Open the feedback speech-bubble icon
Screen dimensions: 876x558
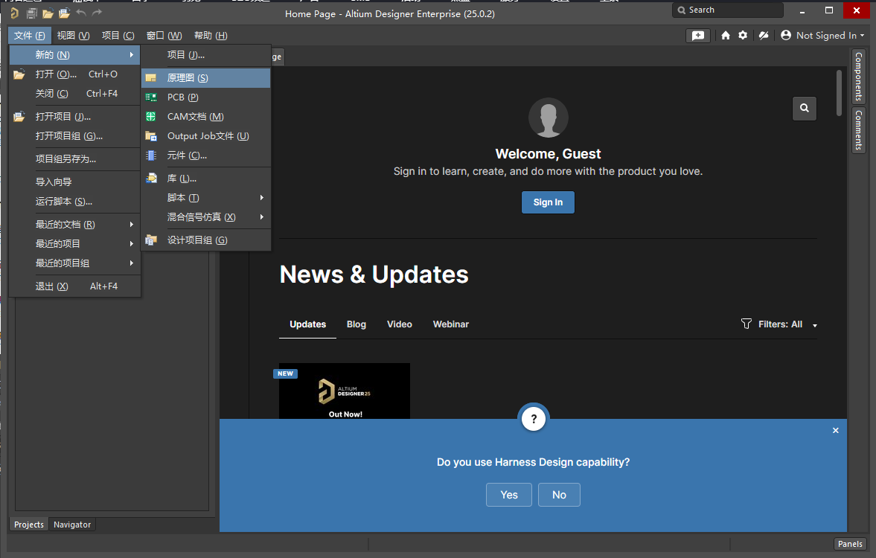[698, 35]
